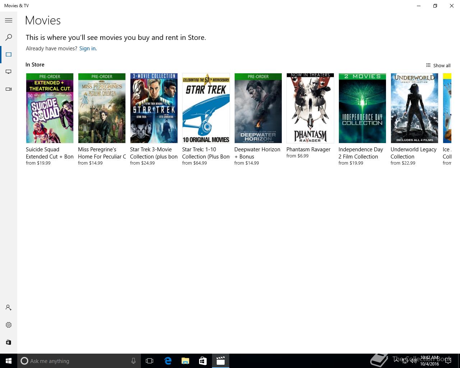Open File Explorer from taskbar
Image resolution: width=460 pixels, height=368 pixels.
tap(185, 361)
